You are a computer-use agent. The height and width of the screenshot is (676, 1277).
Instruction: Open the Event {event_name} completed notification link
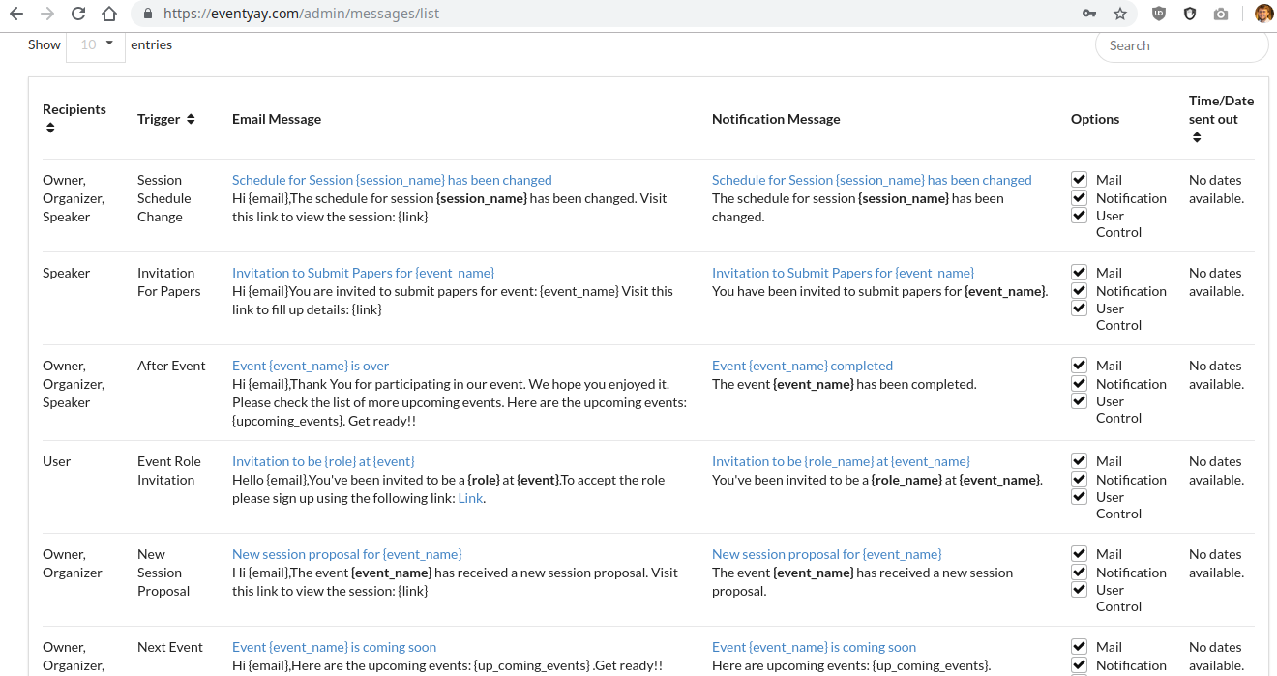pos(802,366)
